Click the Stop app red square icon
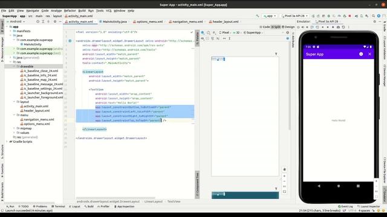The image size is (387, 217). (x=350, y=16)
